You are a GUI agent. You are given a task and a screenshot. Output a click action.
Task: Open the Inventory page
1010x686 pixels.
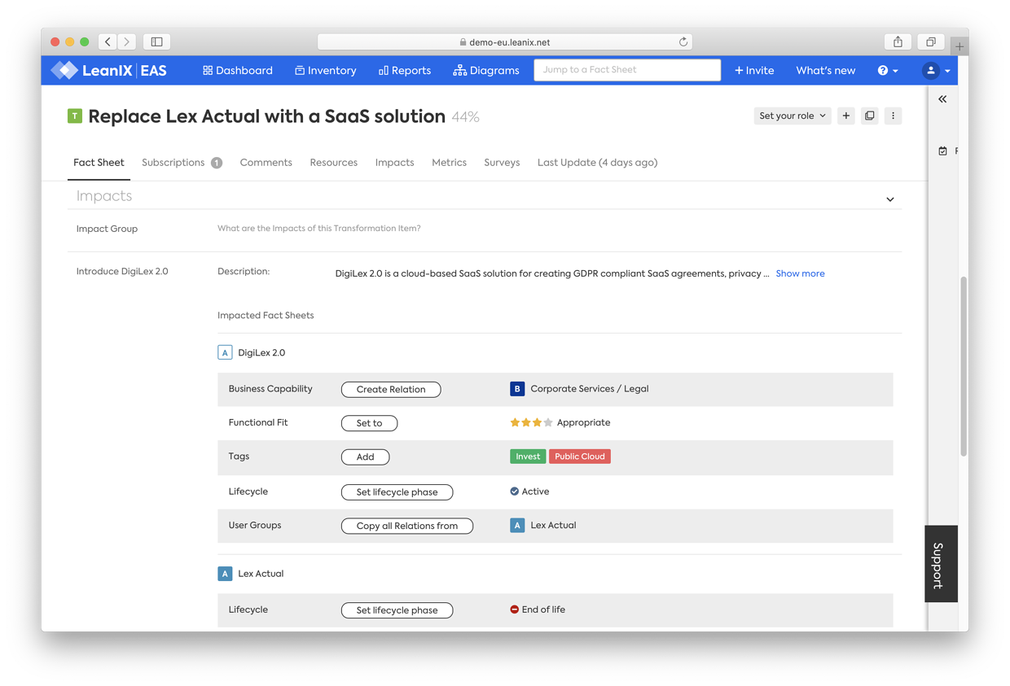point(325,71)
